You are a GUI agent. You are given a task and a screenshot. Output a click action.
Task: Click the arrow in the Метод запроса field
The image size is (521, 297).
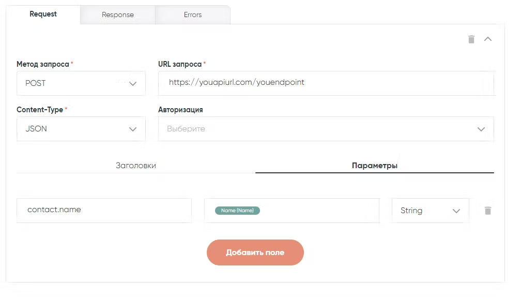133,83
